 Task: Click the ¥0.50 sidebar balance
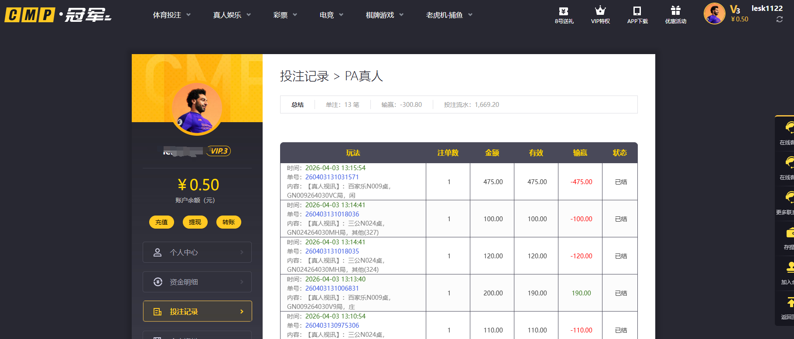click(198, 185)
